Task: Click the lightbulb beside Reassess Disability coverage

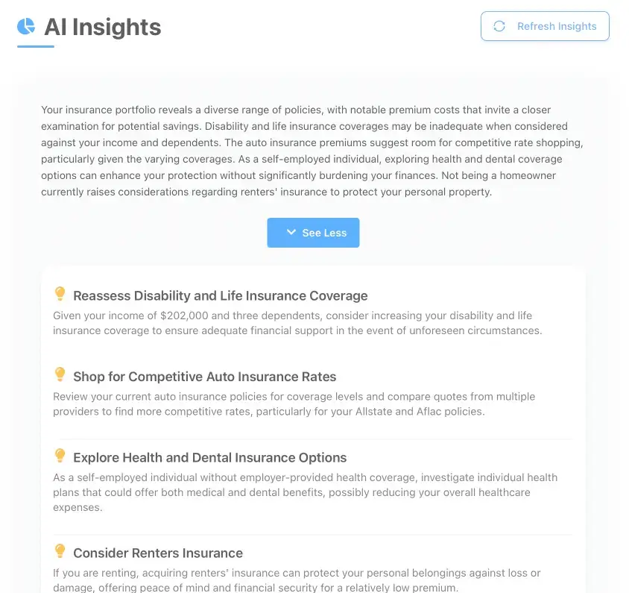Action: click(60, 293)
